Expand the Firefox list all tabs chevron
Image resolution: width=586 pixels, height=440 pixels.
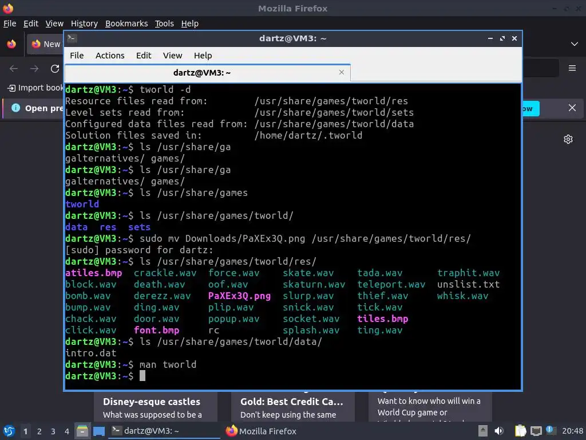(x=575, y=44)
